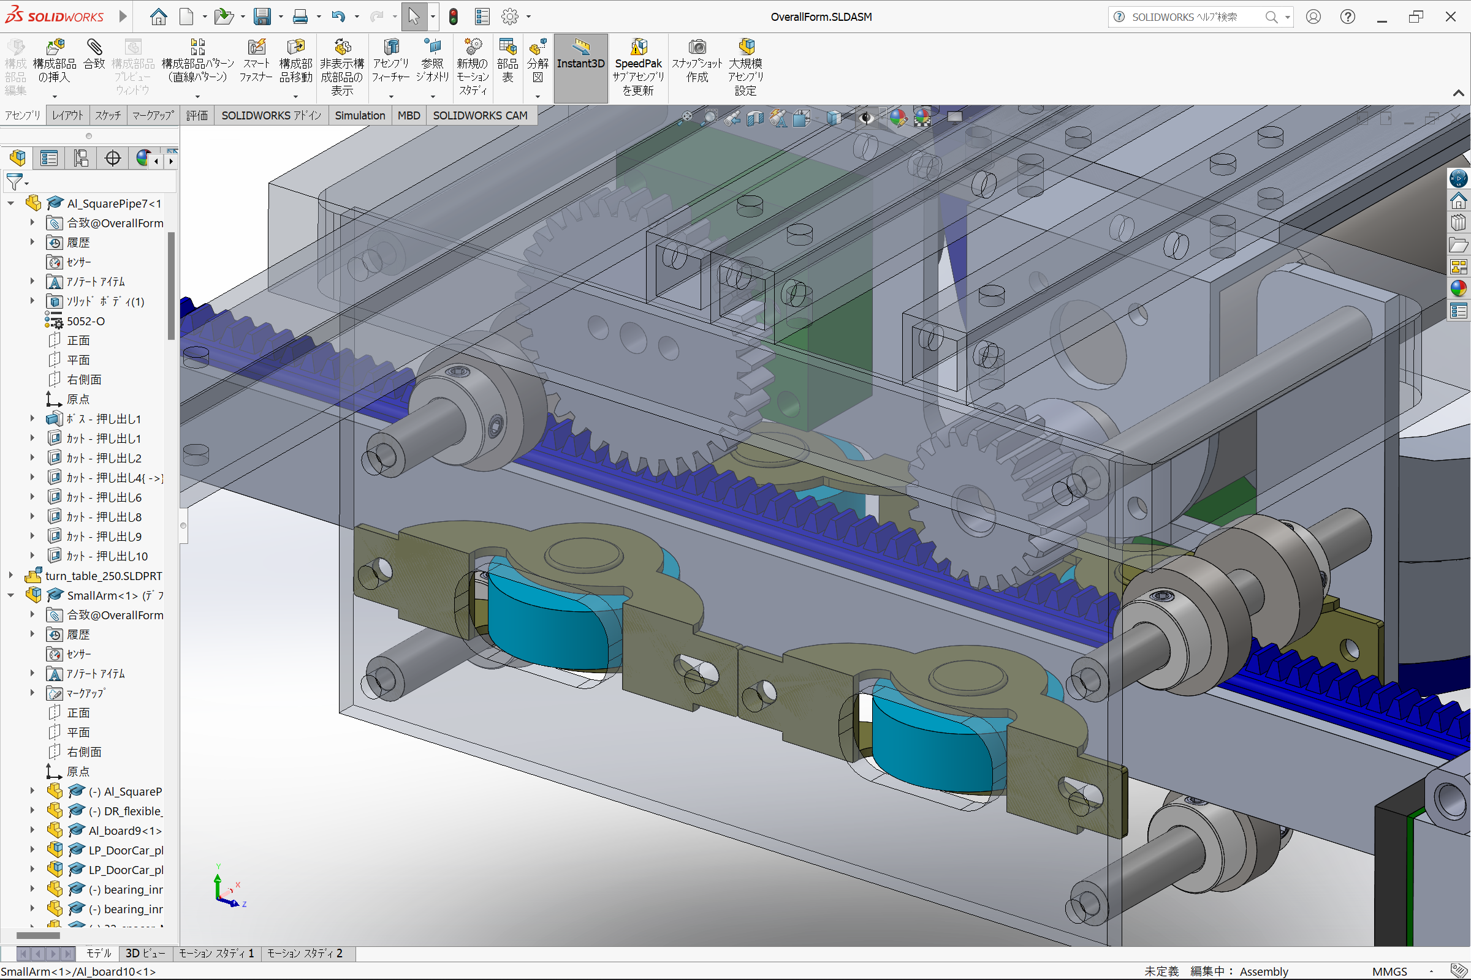Image resolution: width=1471 pixels, height=980 pixels.
Task: Open a document via folder icon
Action: coord(222,17)
